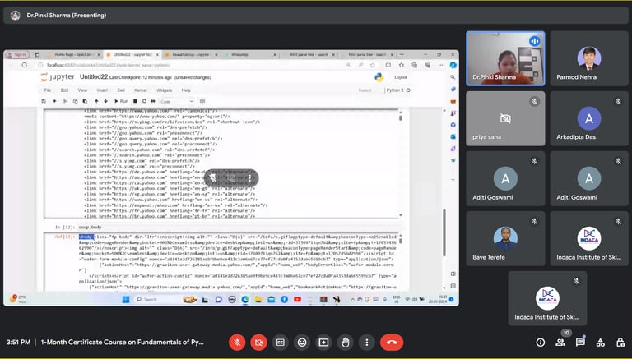Move selected cell down arrow

point(105,101)
